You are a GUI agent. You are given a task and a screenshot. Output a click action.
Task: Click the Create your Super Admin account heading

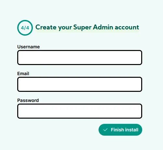[87, 27]
